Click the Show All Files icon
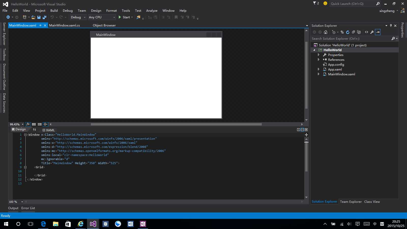The width and height of the screenshot is (407, 229). point(359,32)
